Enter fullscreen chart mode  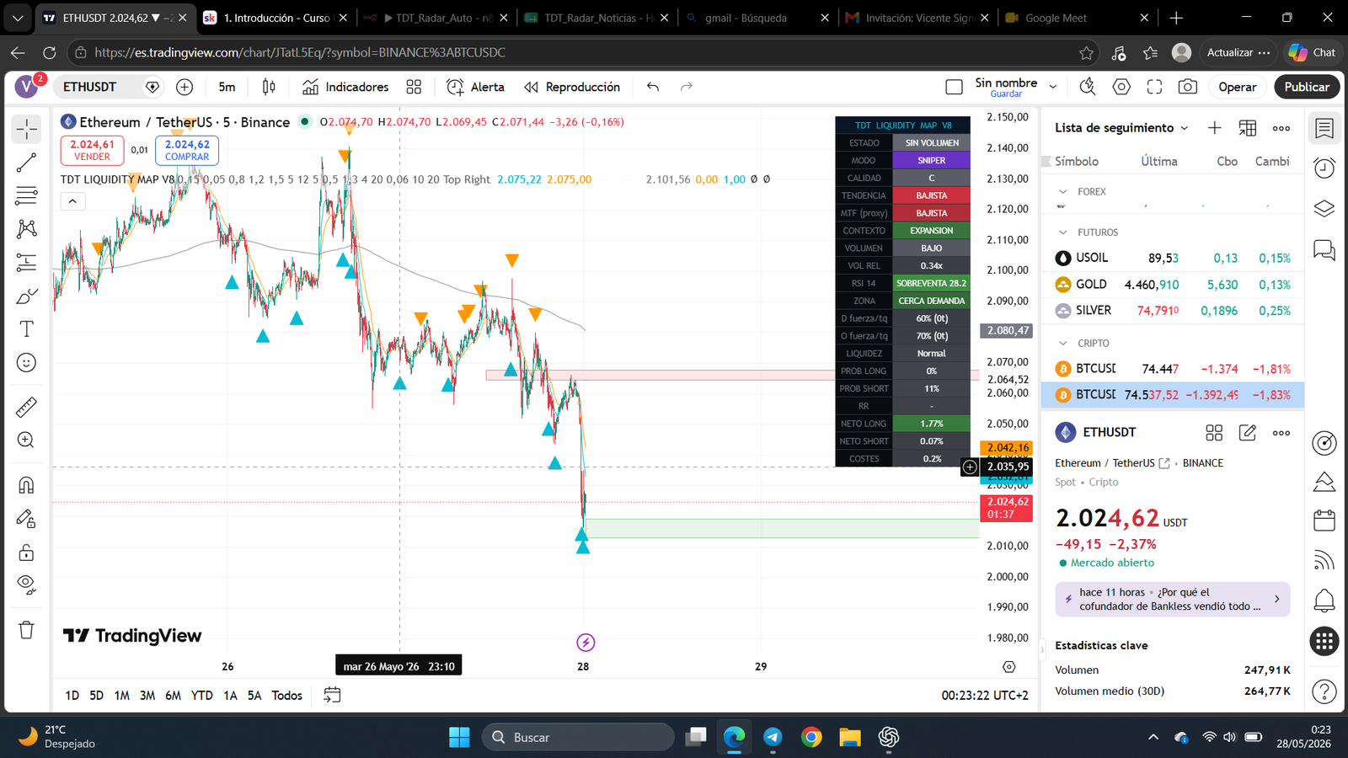pyautogui.click(x=1154, y=87)
